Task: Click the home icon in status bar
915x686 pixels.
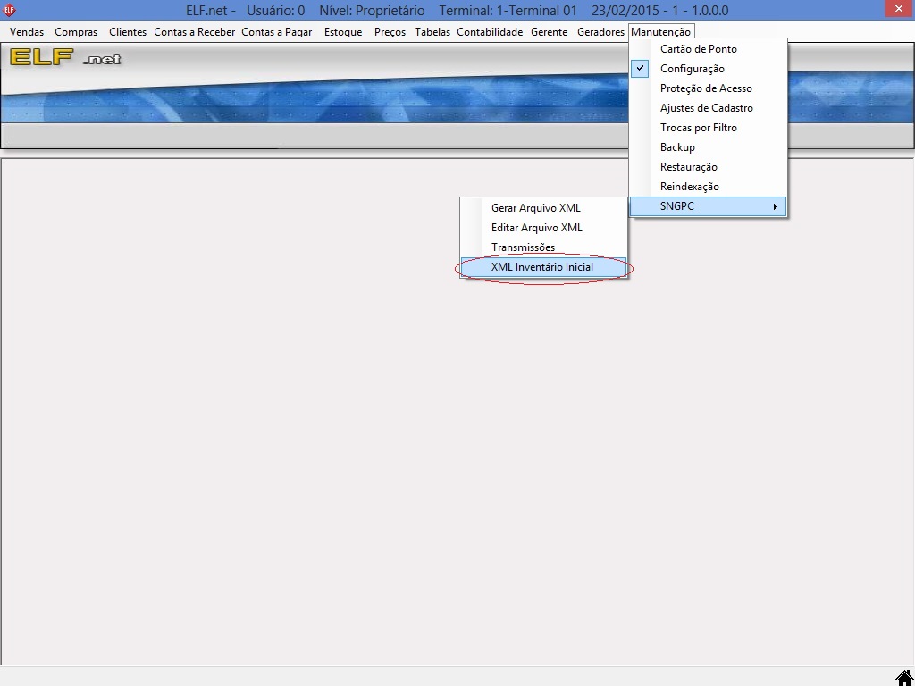Action: pyautogui.click(x=904, y=678)
